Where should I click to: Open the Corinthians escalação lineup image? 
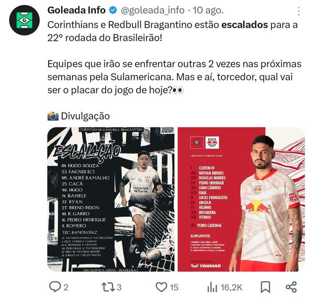coord(111,199)
